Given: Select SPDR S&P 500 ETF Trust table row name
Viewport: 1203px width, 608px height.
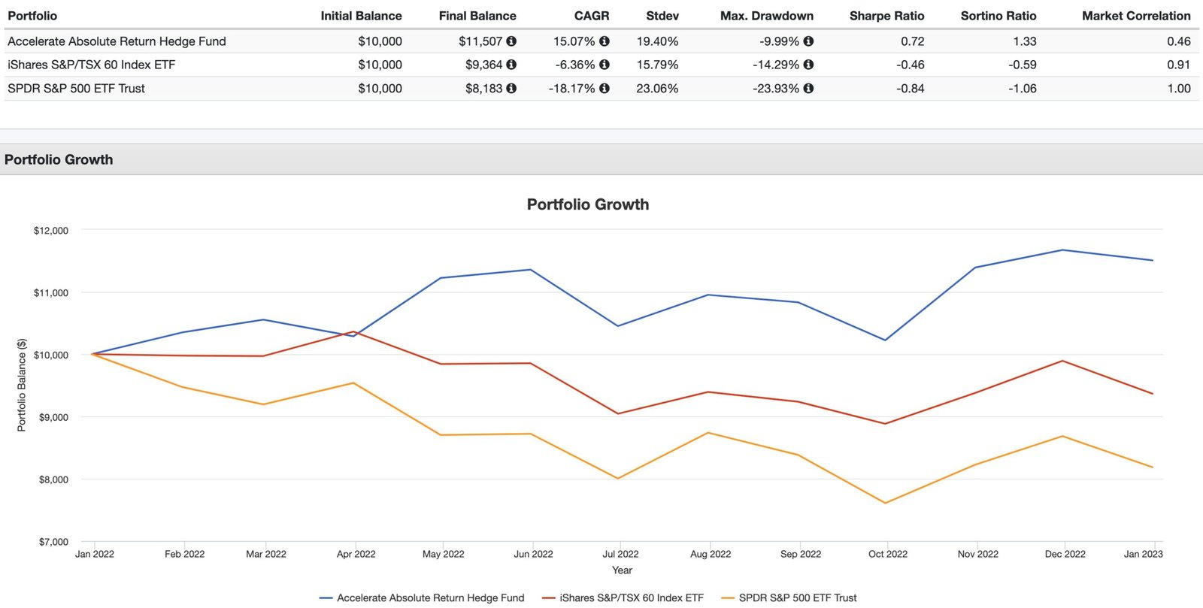Looking at the screenshot, I should [x=76, y=88].
